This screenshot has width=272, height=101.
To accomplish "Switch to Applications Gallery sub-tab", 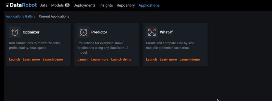I will pos(20,16).
